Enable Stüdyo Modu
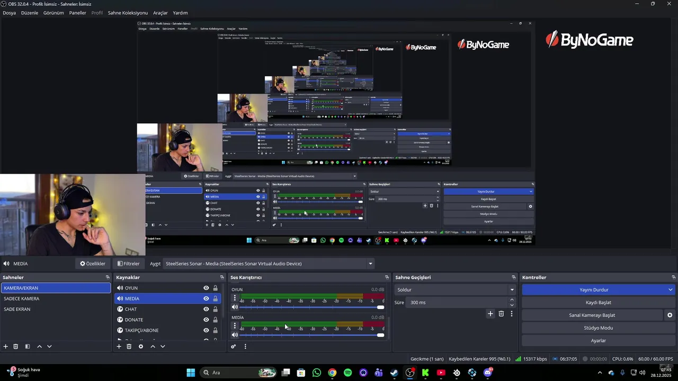 click(599, 328)
